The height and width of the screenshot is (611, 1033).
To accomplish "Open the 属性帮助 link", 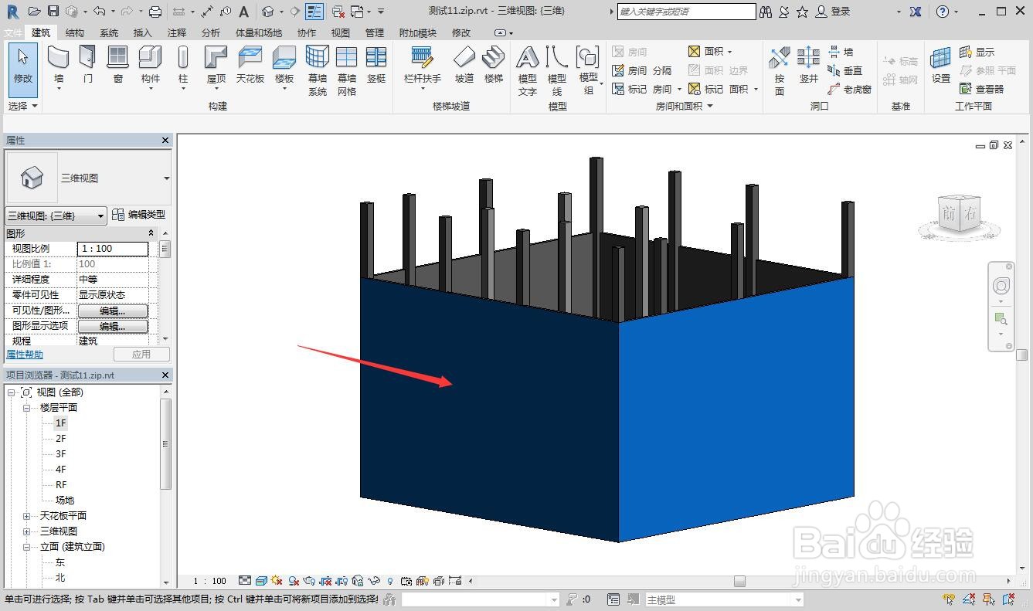I will 25,355.
